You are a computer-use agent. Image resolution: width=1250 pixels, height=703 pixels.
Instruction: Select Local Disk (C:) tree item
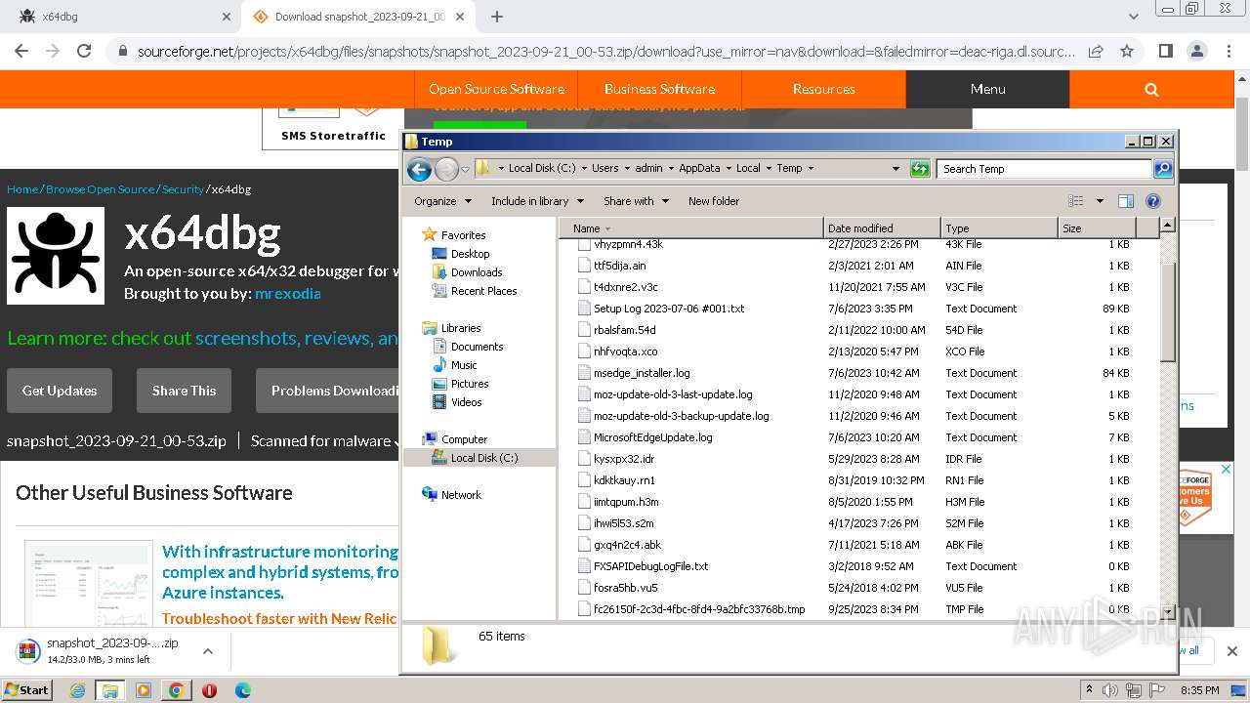(483, 458)
